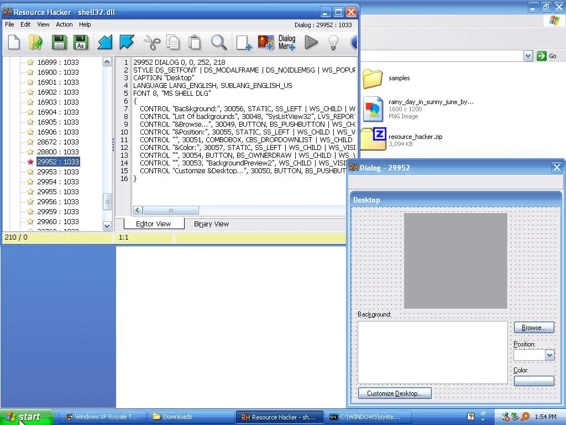The width and height of the screenshot is (566, 425).
Task: Select tree item 29960 : 1033
Action: pyautogui.click(x=57, y=221)
